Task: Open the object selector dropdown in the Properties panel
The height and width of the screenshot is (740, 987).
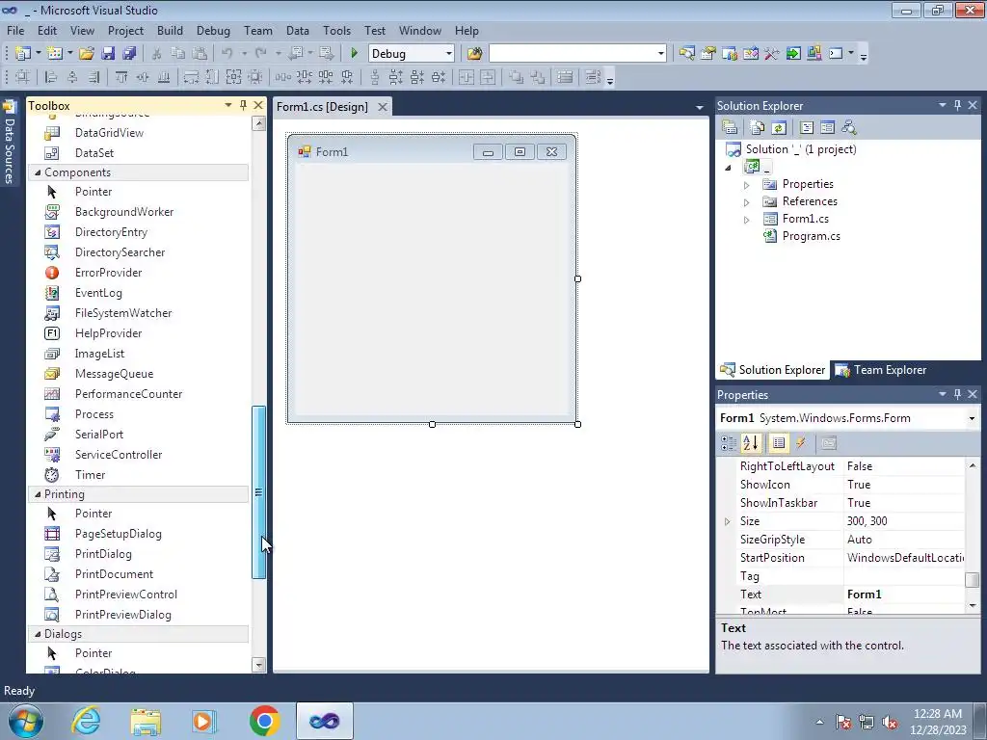Action: point(972,418)
